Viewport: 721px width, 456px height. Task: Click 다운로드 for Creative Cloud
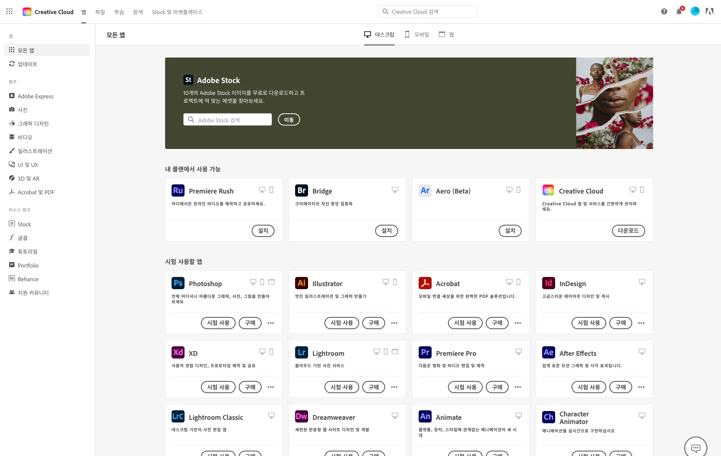[x=628, y=230]
